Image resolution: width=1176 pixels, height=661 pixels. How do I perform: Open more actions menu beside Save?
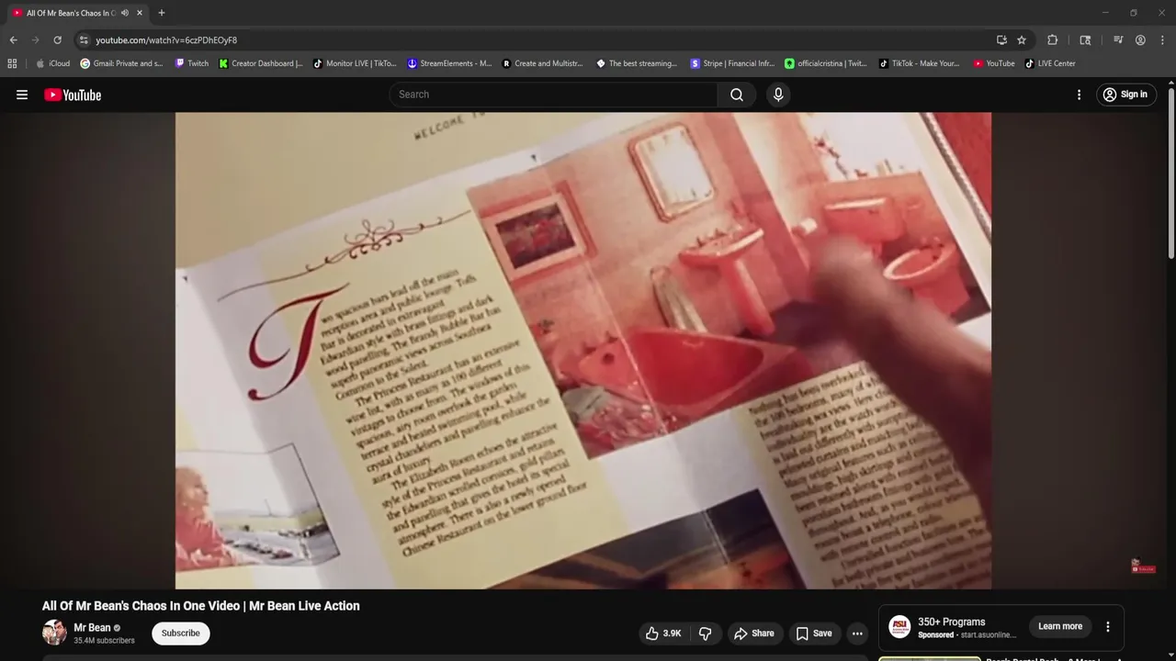pos(857,633)
